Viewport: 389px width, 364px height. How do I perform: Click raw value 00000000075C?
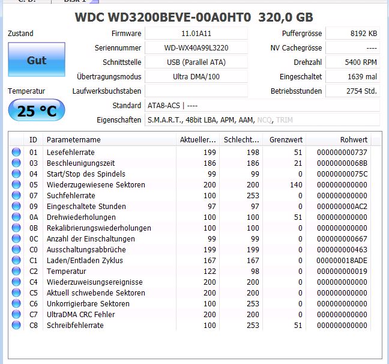pyautogui.click(x=342, y=174)
